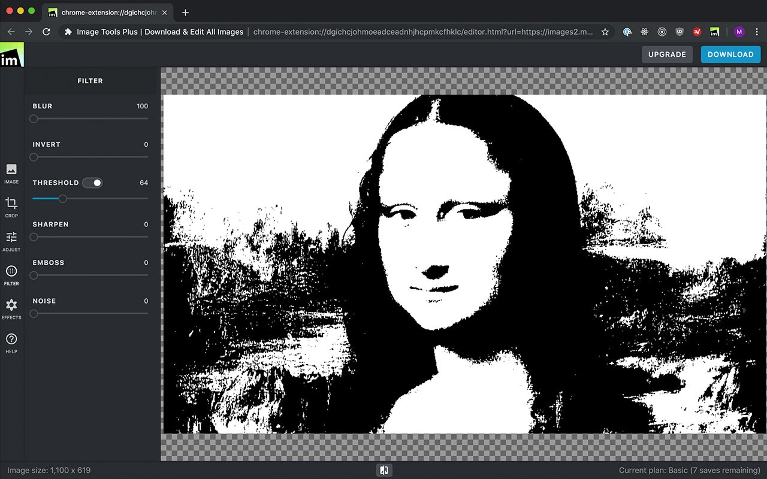Download the edited image

[x=730, y=54]
